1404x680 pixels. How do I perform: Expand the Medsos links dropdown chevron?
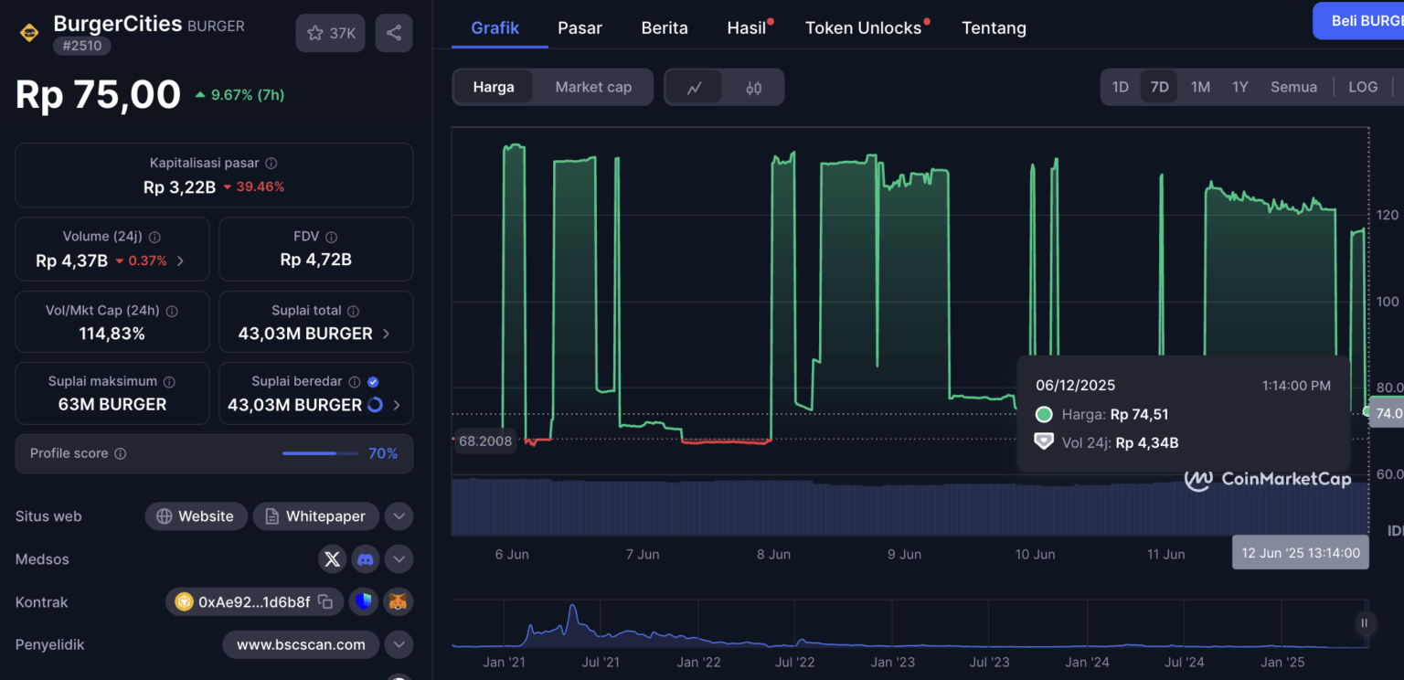pos(399,558)
